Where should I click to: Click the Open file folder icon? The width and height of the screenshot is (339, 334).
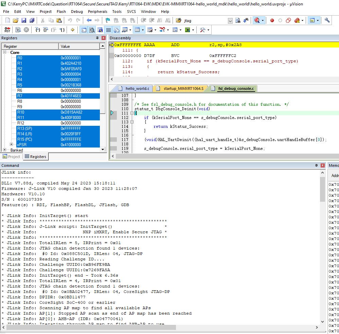pos(16,20)
